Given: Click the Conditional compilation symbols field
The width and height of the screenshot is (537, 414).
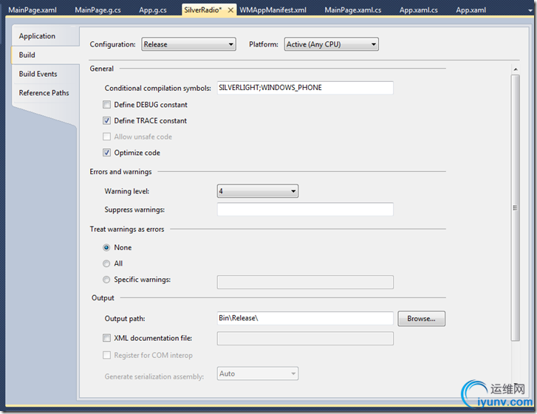Looking at the screenshot, I should click(x=305, y=88).
